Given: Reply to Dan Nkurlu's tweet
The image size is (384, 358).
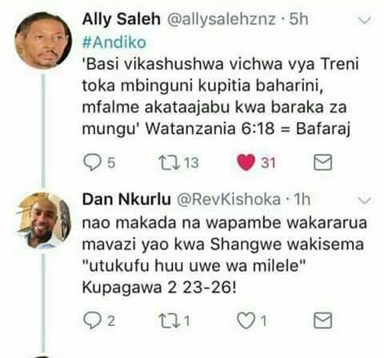Looking at the screenshot, I should 92,320.
